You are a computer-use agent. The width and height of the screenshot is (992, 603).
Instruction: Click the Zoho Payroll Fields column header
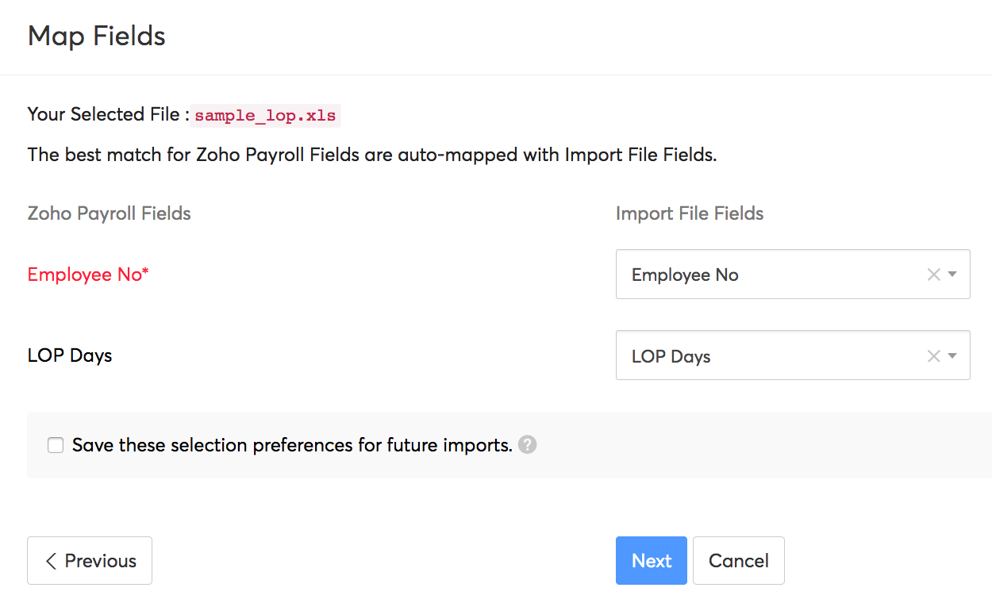[109, 213]
